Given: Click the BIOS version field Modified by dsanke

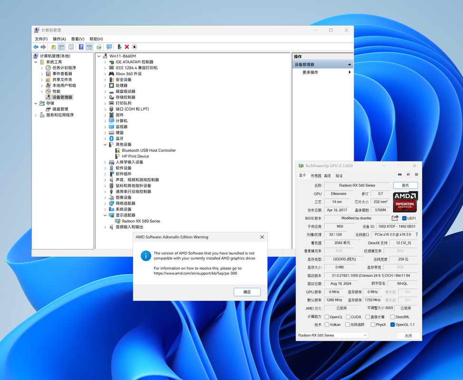Looking at the screenshot, I should coord(357,218).
